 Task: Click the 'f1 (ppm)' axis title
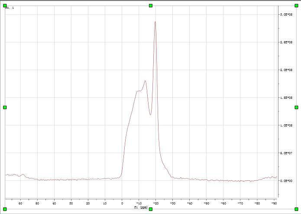[x=141, y=207]
